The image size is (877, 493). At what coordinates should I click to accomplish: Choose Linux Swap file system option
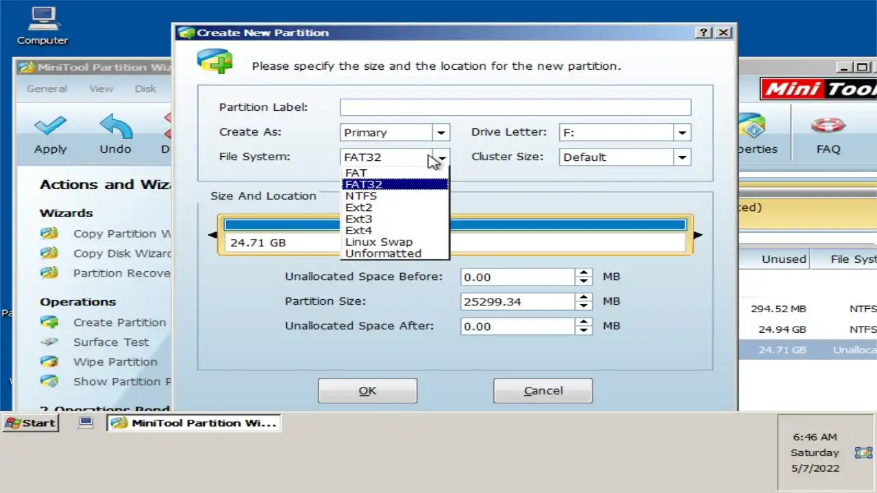point(395,242)
